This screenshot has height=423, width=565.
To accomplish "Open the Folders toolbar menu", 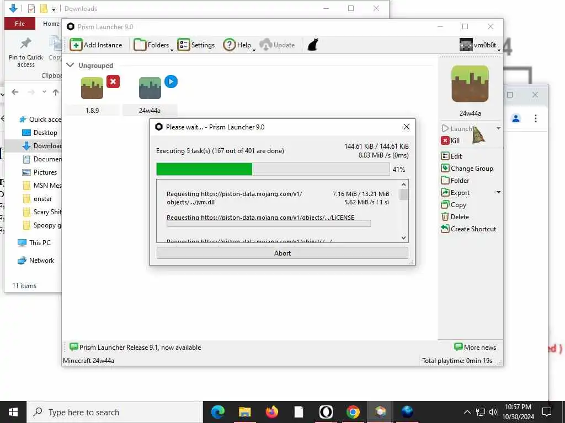I will coord(153,45).
